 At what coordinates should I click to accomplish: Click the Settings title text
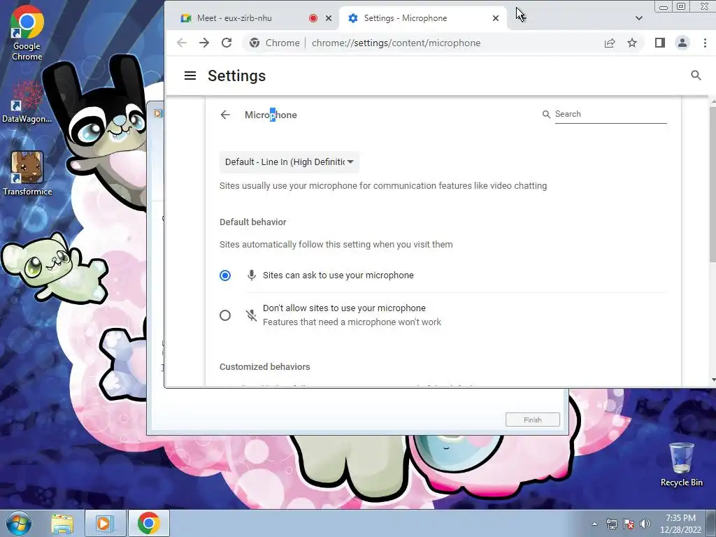(x=236, y=76)
